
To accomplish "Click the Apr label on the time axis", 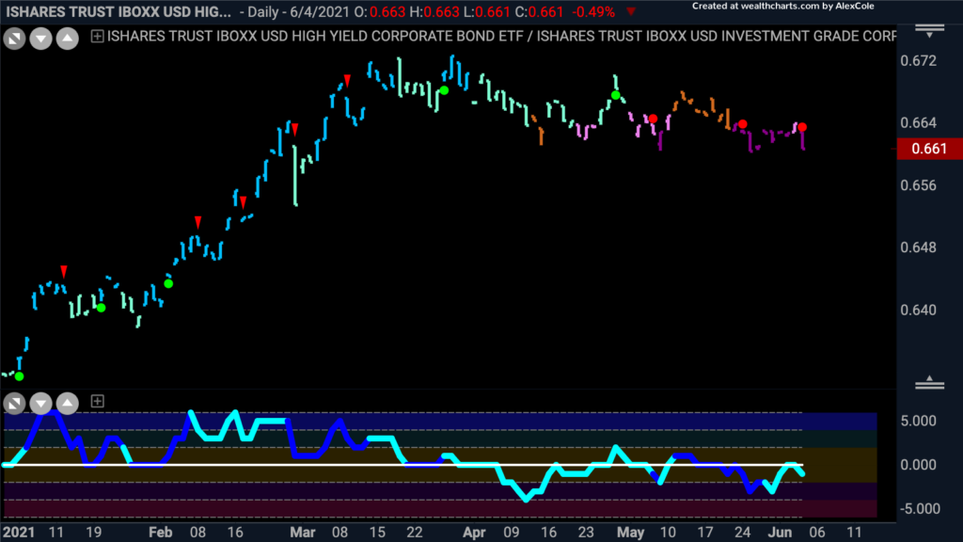I will [x=474, y=533].
